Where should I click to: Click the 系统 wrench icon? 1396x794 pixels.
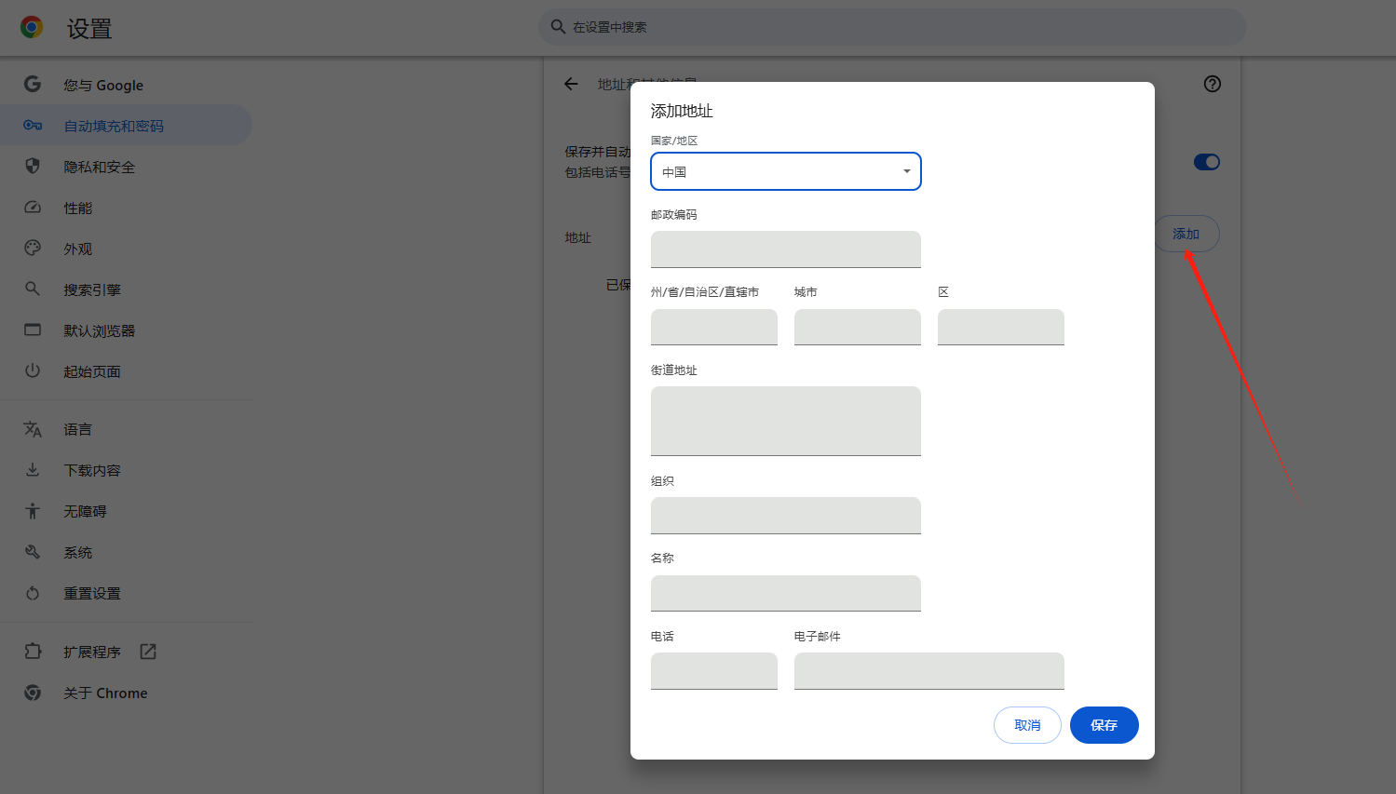(32, 552)
